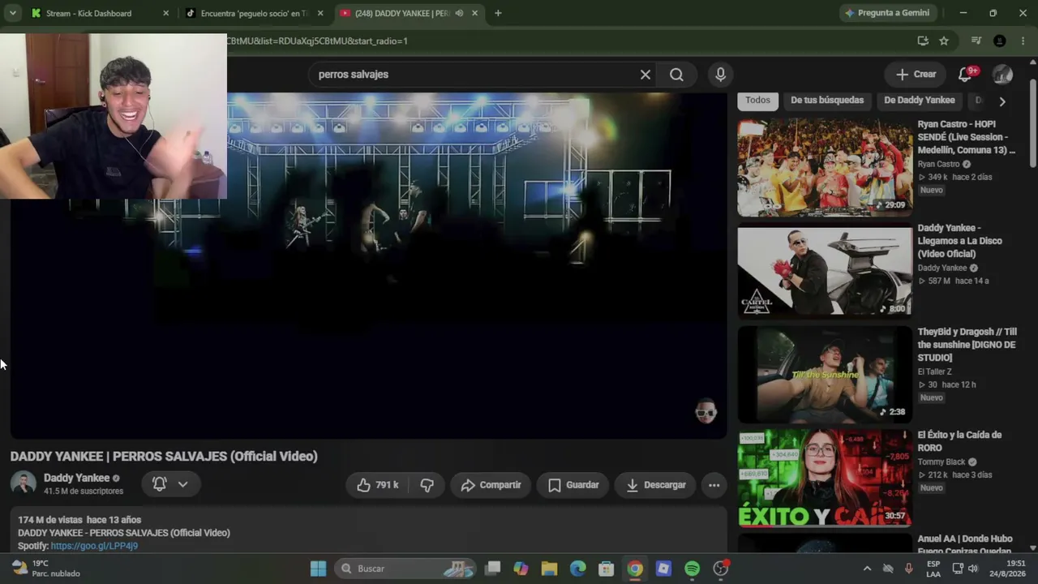Open the Spotify goo.gl link in description
The height and width of the screenshot is (584, 1038).
pyautogui.click(x=94, y=546)
